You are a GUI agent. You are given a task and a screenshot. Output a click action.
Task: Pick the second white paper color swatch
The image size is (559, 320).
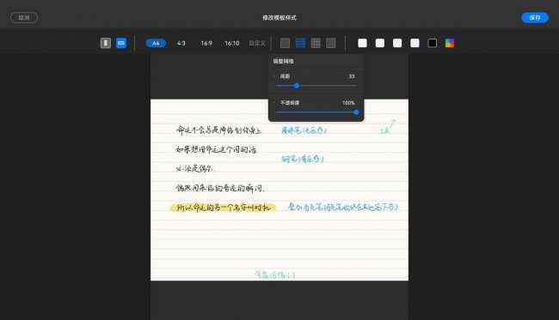point(380,43)
